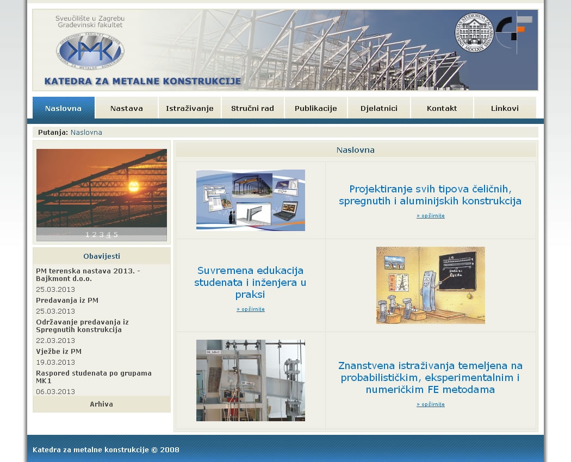Click the cartoon classroom illustration

(430, 285)
